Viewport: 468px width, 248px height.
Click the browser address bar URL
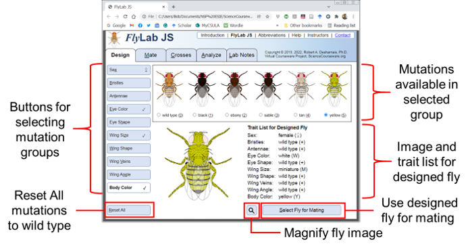[x=205, y=17]
